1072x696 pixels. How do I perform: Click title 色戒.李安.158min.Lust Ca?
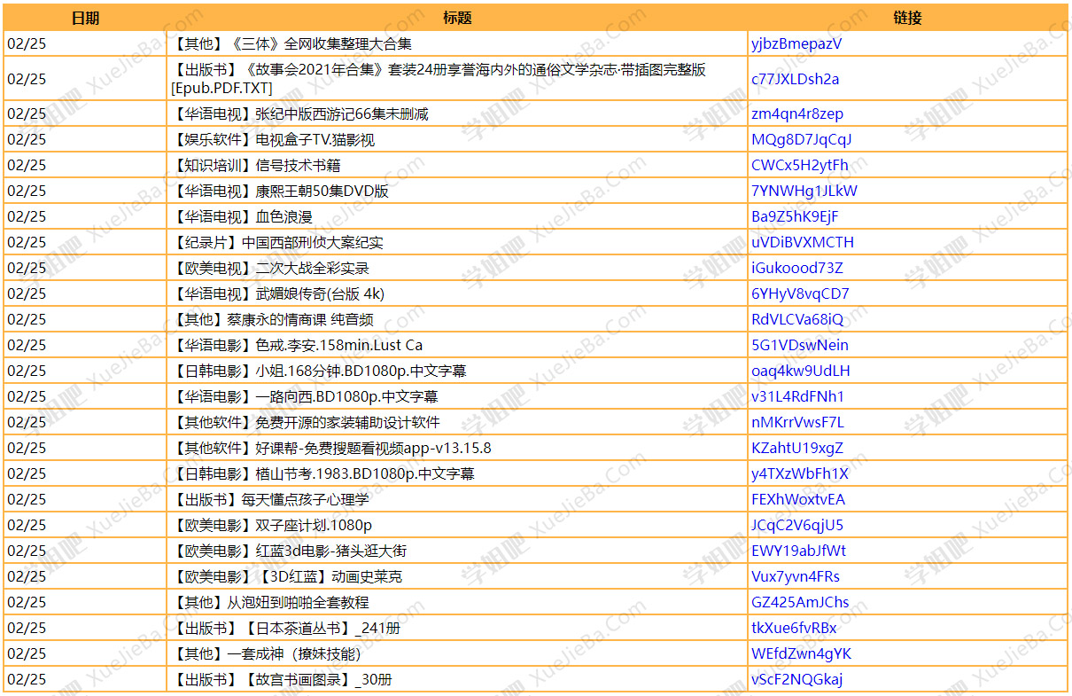[339, 345]
